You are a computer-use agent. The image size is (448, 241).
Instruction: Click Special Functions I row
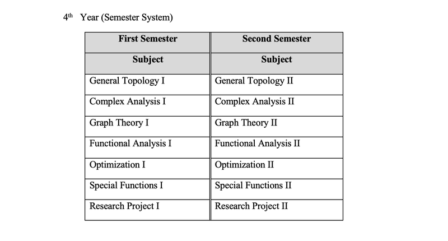(147, 189)
